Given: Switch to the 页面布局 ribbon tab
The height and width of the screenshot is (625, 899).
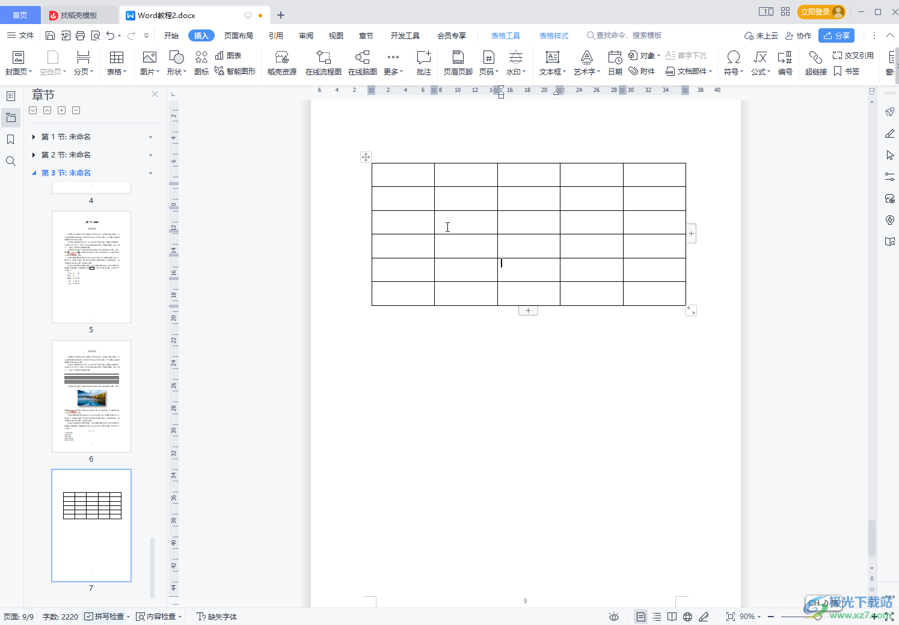Looking at the screenshot, I should click(239, 35).
